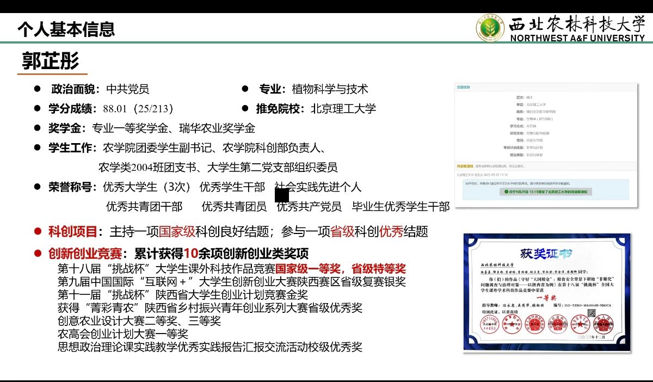Click the red bullet before 科创项目
The height and width of the screenshot is (382, 653).
38,231
